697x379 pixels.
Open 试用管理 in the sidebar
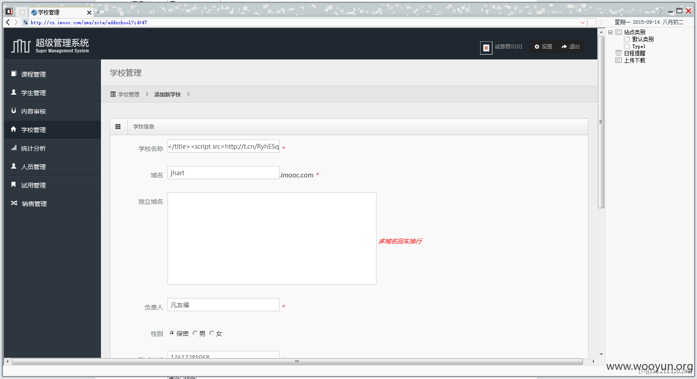pos(52,185)
